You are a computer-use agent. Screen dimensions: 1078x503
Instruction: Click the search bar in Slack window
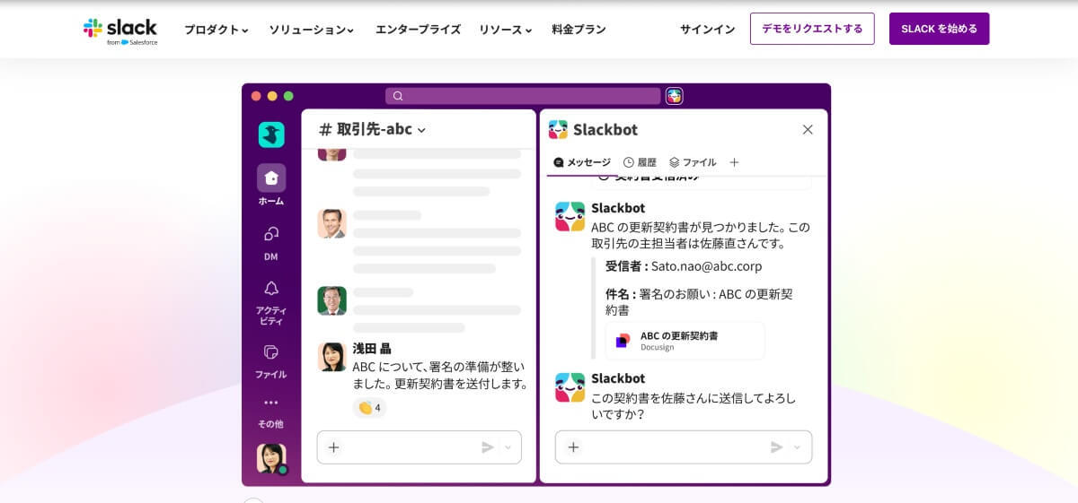(523, 96)
